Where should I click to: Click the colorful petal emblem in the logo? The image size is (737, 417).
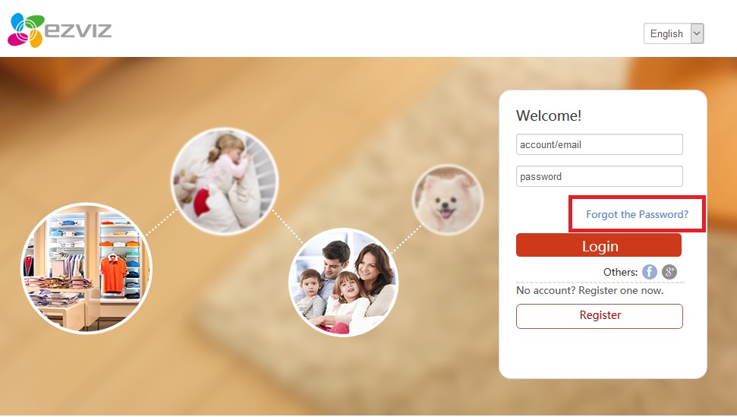coord(25,30)
